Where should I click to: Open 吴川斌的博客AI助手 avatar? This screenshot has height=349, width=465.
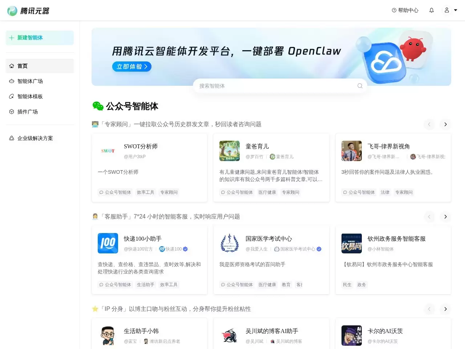coord(230,336)
